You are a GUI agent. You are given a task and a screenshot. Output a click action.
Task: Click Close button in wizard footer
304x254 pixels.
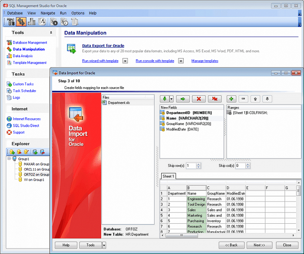[x=287, y=245]
